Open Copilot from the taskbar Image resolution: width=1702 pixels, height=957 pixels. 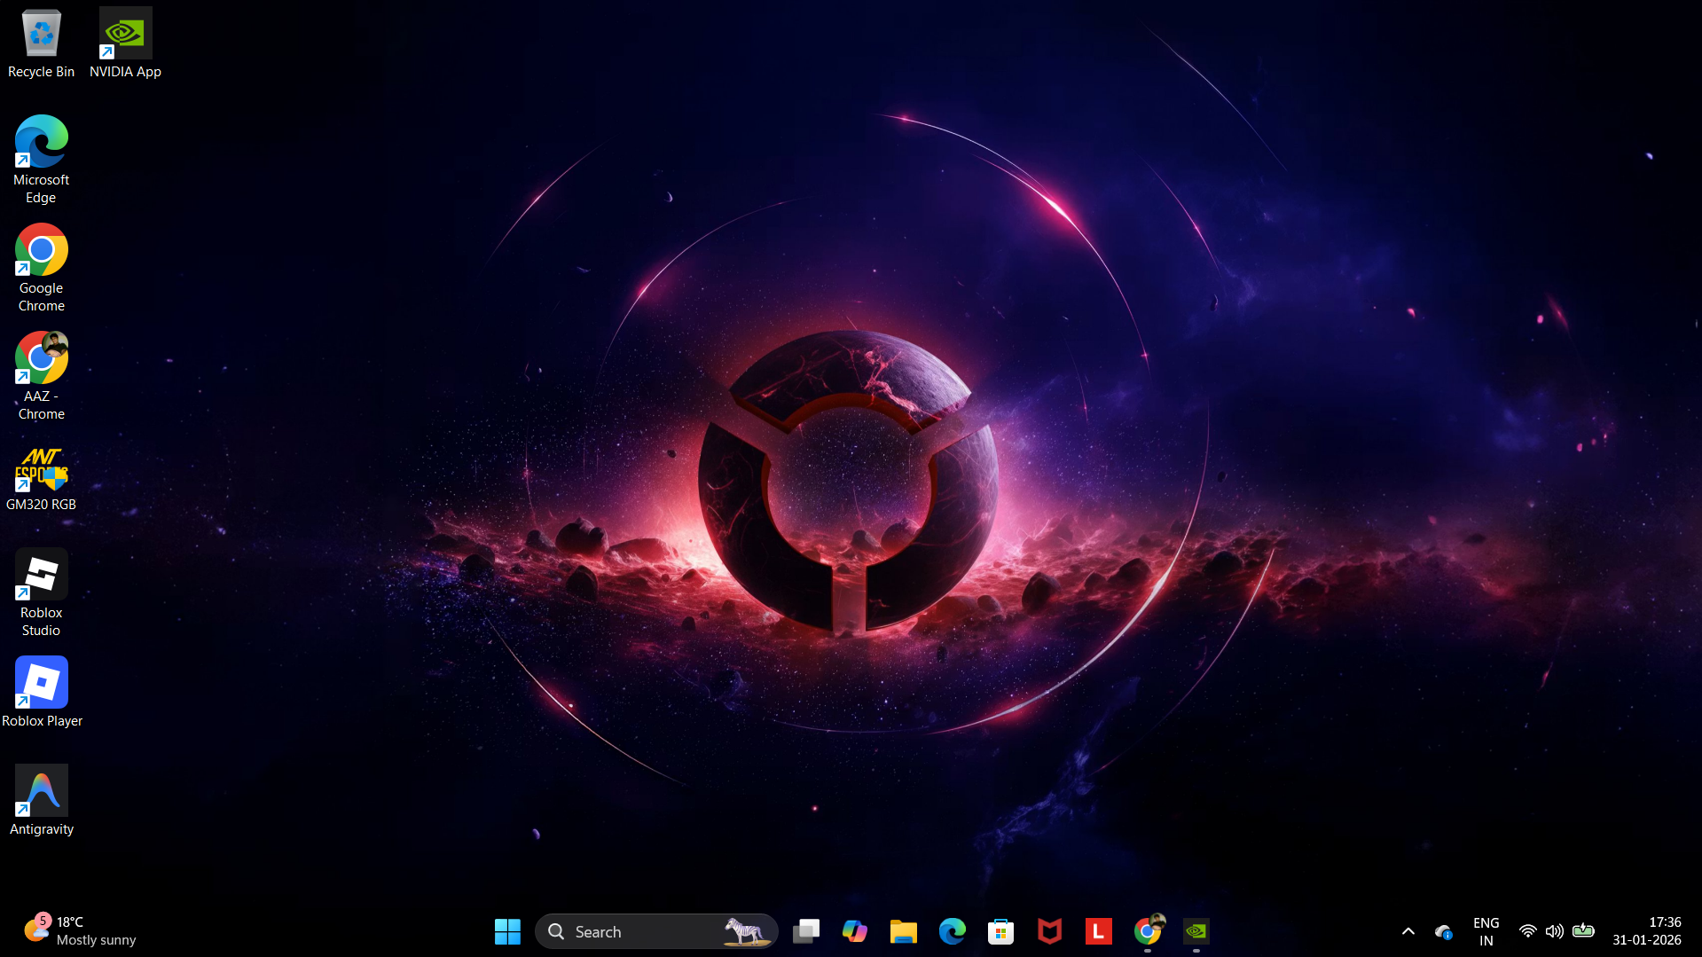point(854,931)
